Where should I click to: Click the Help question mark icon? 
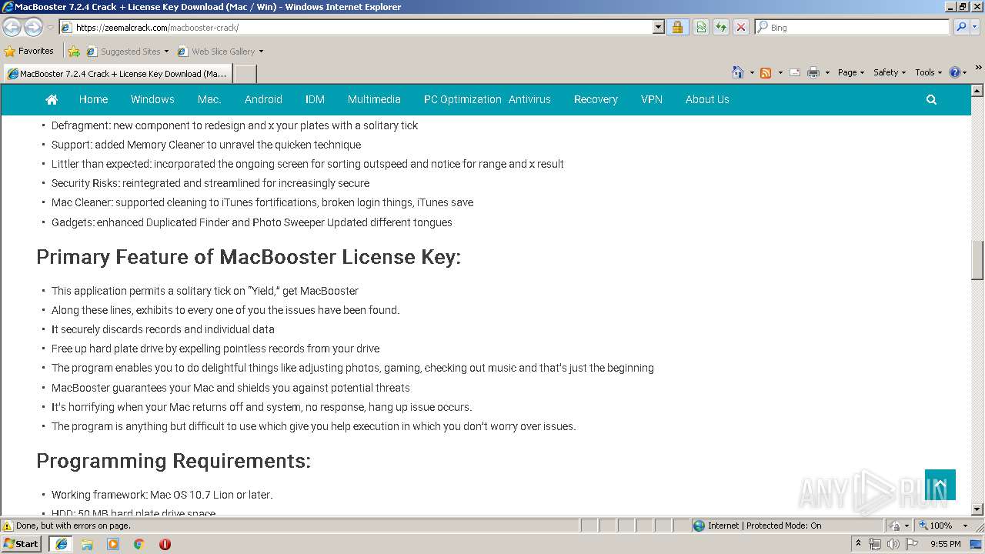tap(955, 72)
